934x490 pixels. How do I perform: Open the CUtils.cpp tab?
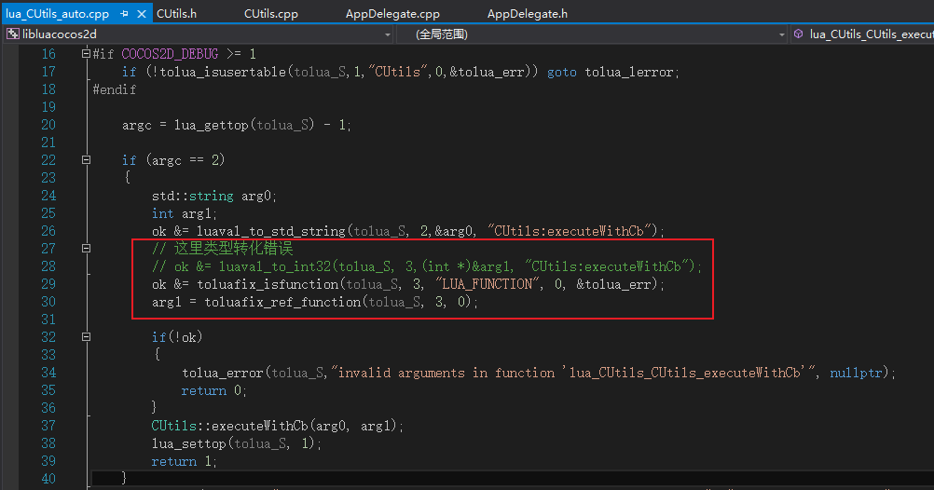coord(269,14)
